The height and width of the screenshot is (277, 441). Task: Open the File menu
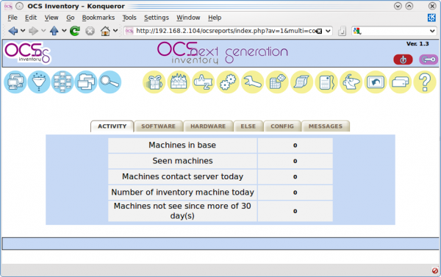point(12,18)
